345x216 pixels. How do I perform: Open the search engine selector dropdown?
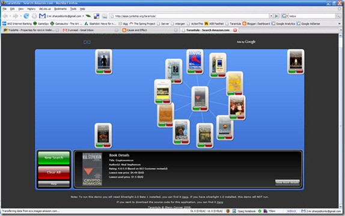(x=284, y=16)
